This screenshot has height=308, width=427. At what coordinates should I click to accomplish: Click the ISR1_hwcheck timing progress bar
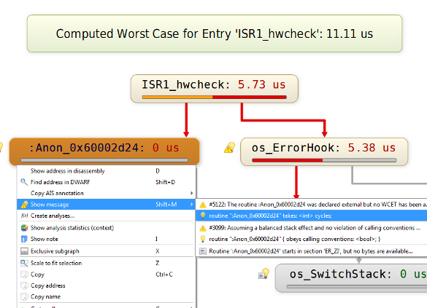click(214, 97)
